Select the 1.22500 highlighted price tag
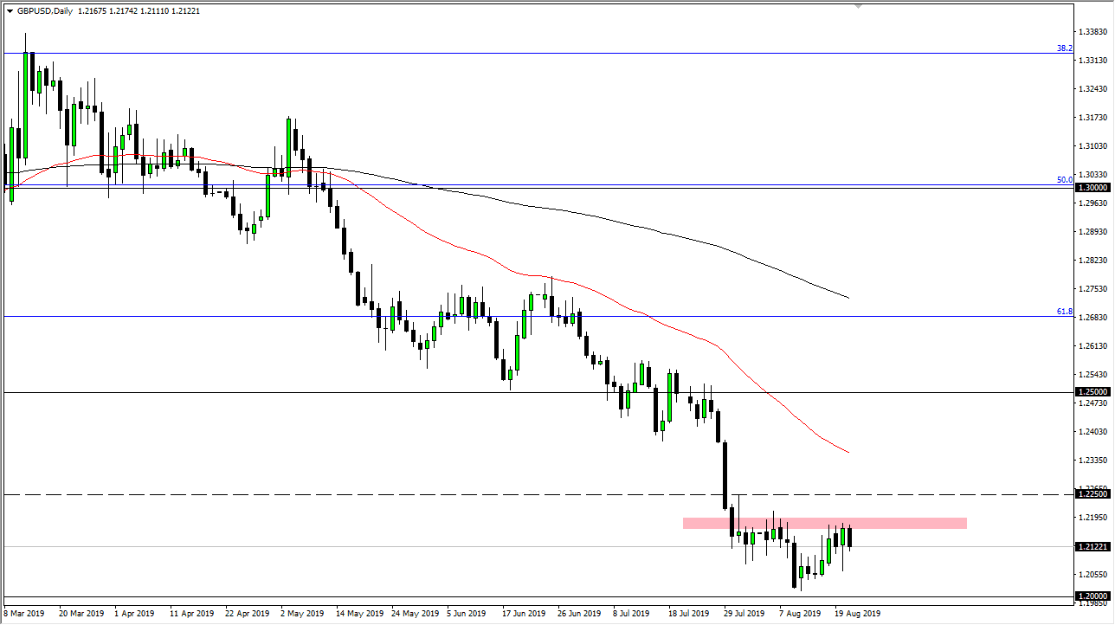The image size is (1115, 625). (1092, 493)
